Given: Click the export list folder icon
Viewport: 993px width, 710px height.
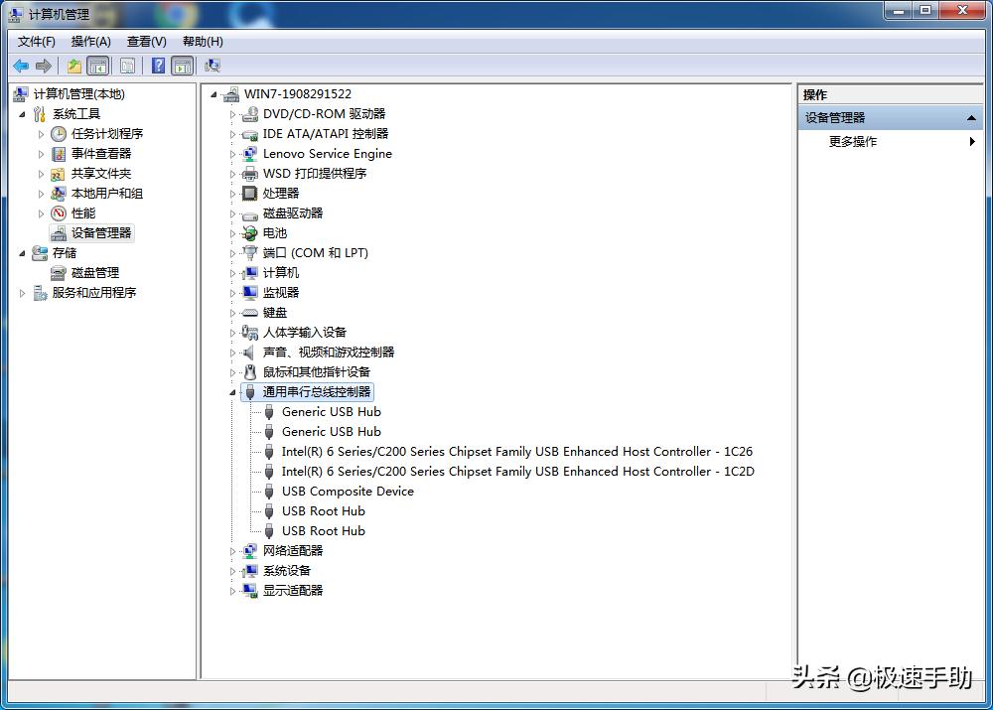Looking at the screenshot, I should tap(72, 66).
